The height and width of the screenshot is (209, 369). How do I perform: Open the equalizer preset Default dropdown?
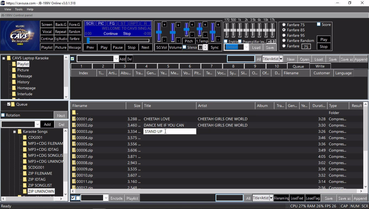246,47
